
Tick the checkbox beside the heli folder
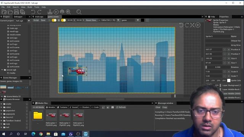click(27, 127)
